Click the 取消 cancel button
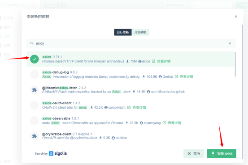The height and width of the screenshot is (165, 248). pyautogui.click(x=193, y=153)
